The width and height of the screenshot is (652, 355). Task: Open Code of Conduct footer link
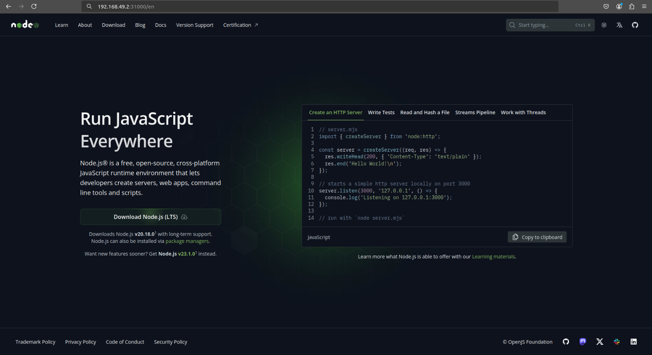125,342
